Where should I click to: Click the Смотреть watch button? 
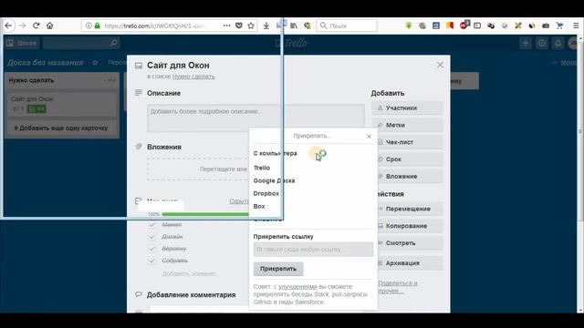click(x=408, y=243)
